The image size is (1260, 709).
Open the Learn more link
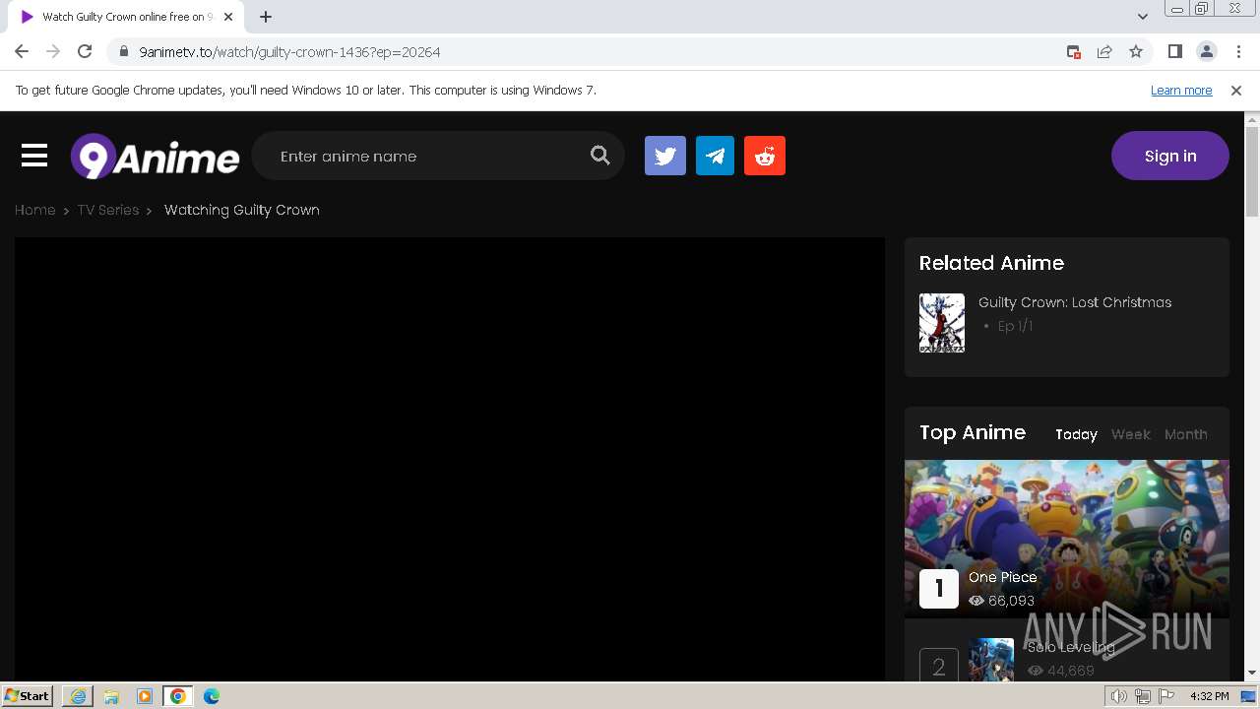tap(1181, 91)
